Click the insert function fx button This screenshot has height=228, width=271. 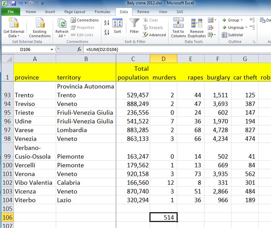click(79, 49)
